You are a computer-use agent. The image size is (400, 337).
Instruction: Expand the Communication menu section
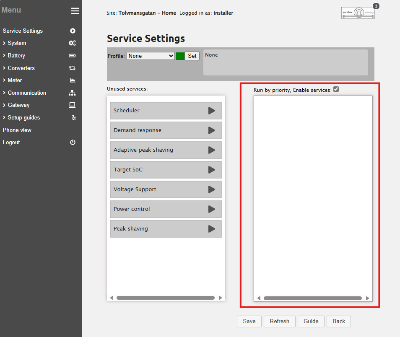[x=27, y=93]
